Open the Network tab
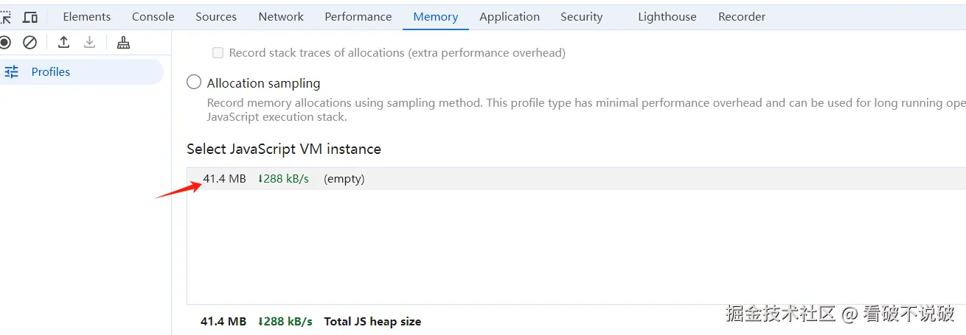This screenshot has width=966, height=335. point(281,16)
